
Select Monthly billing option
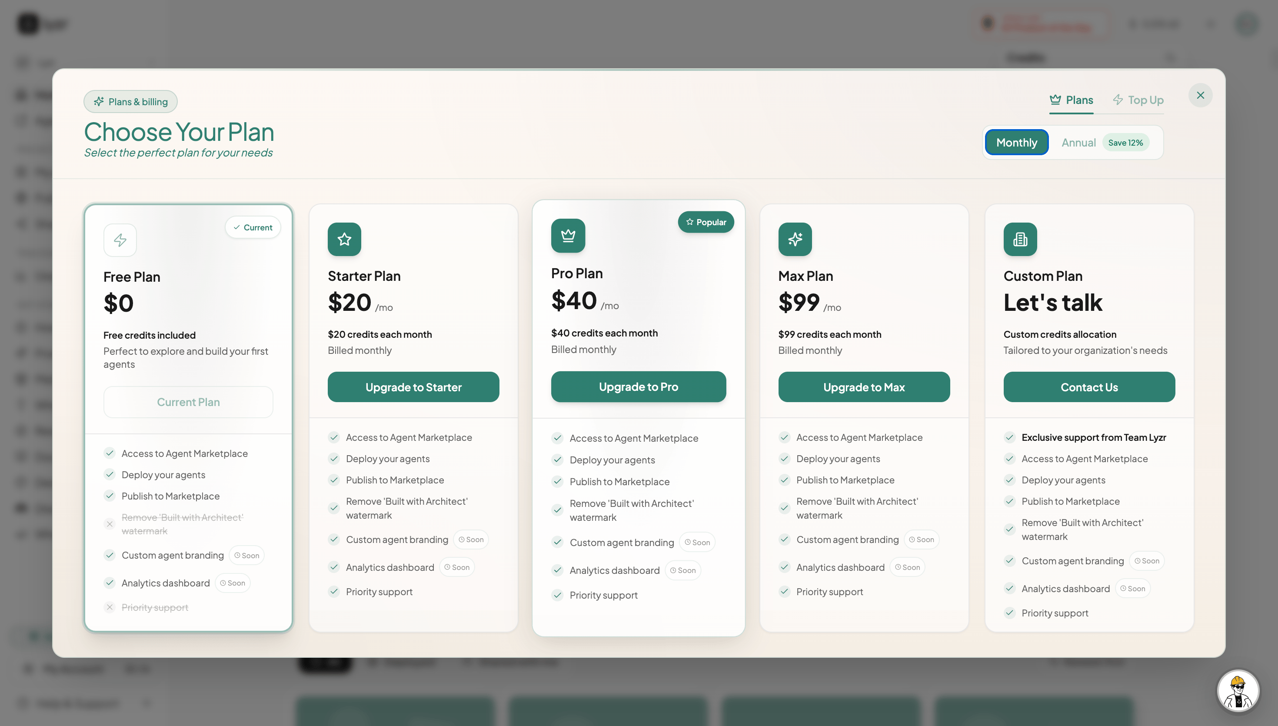pos(1016,143)
